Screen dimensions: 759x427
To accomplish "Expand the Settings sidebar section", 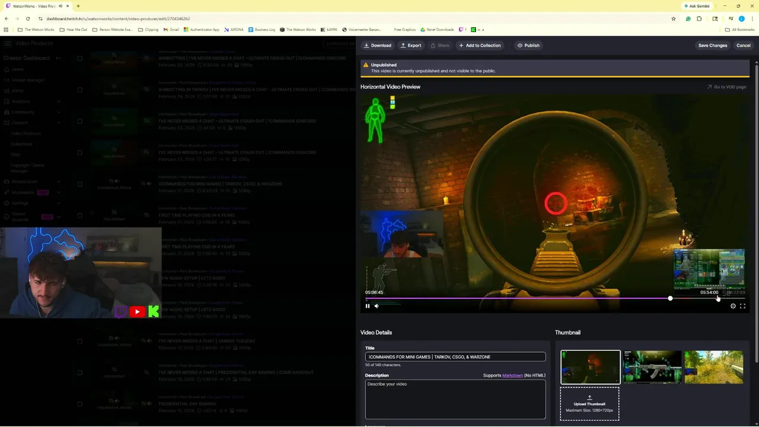I will click(x=58, y=203).
